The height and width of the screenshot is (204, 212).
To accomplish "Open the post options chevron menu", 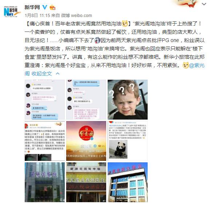I will [204, 4].
